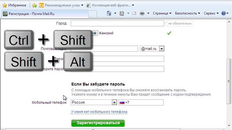Select the Регистрация - Почта Mail.Ru tab
Viewport: 232px width, 130px height.
tap(45, 14)
